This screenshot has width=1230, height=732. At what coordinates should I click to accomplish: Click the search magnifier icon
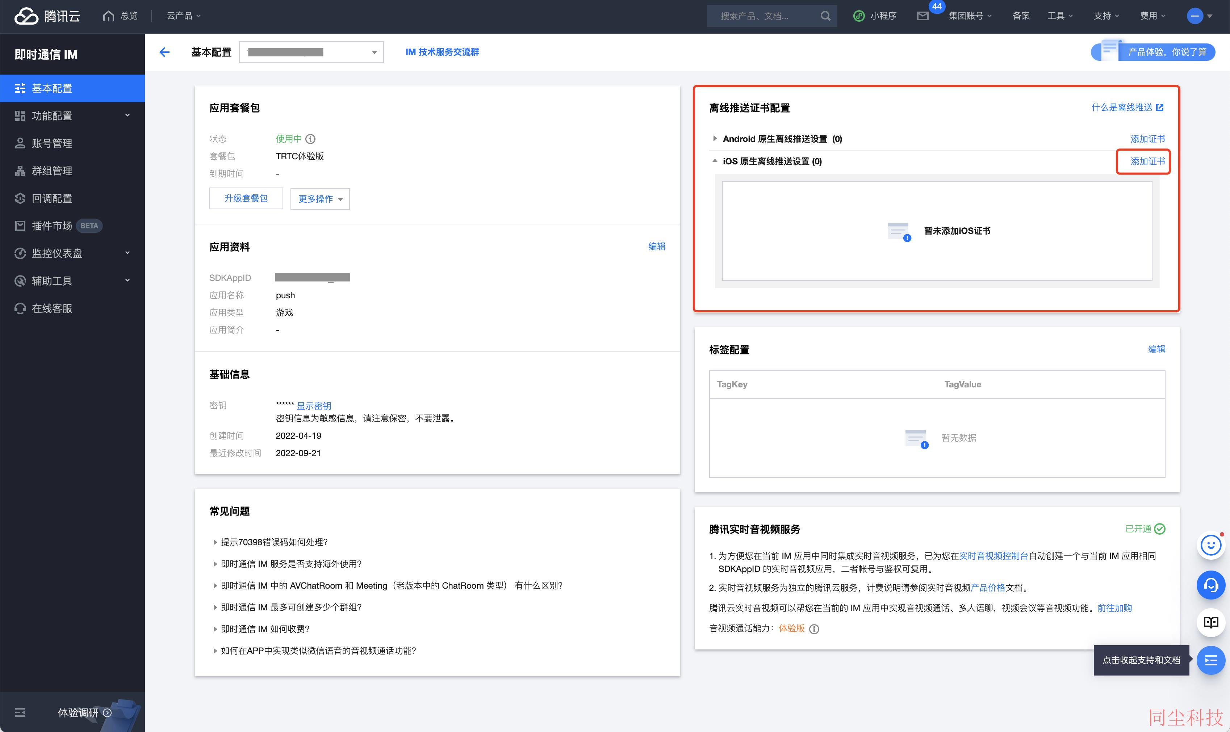coord(825,16)
